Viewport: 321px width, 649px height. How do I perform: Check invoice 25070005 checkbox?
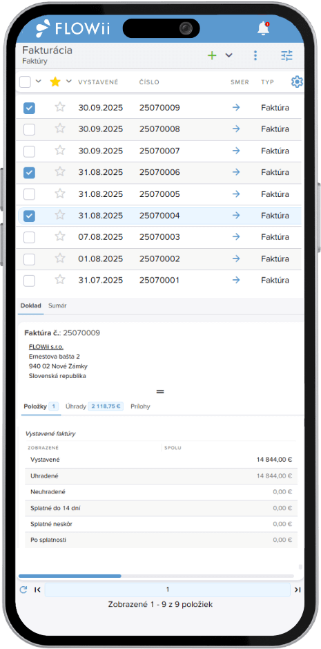coord(29,194)
